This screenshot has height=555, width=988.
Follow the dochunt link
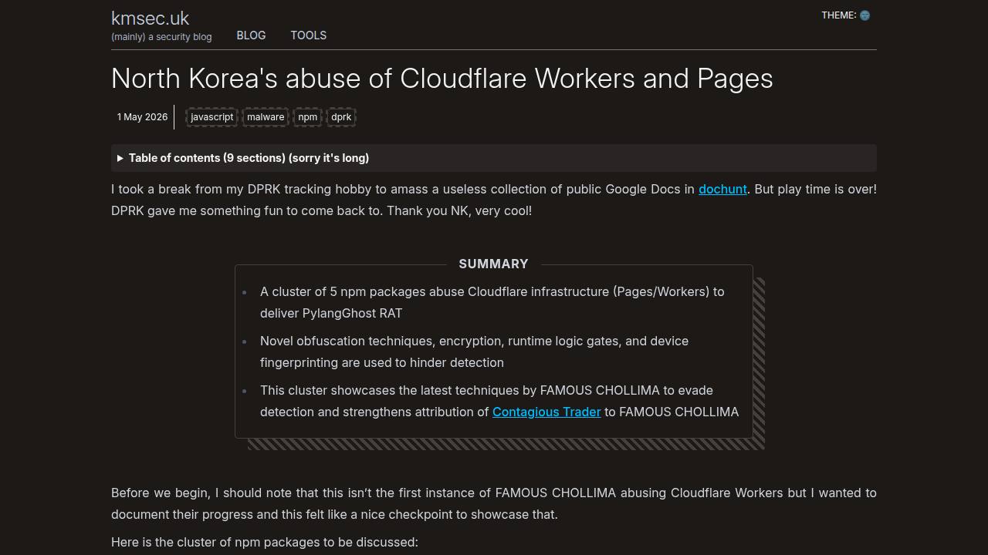pyautogui.click(x=722, y=189)
